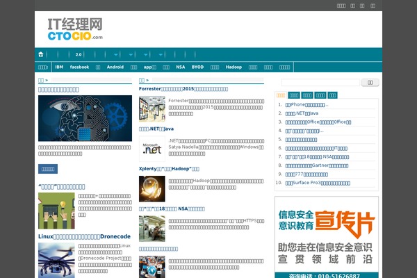
Task: Open ranked item 10 about Surface Pro3
Action: point(318,183)
